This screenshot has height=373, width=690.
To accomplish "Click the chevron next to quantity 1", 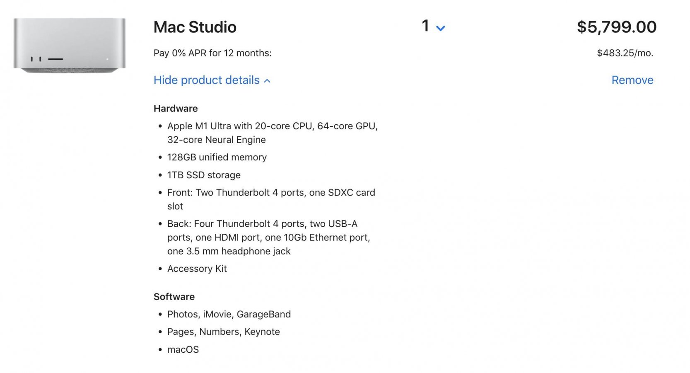I will 441,28.
